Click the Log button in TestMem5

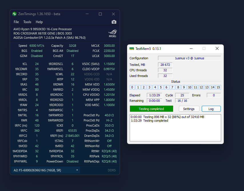(x=211, y=109)
